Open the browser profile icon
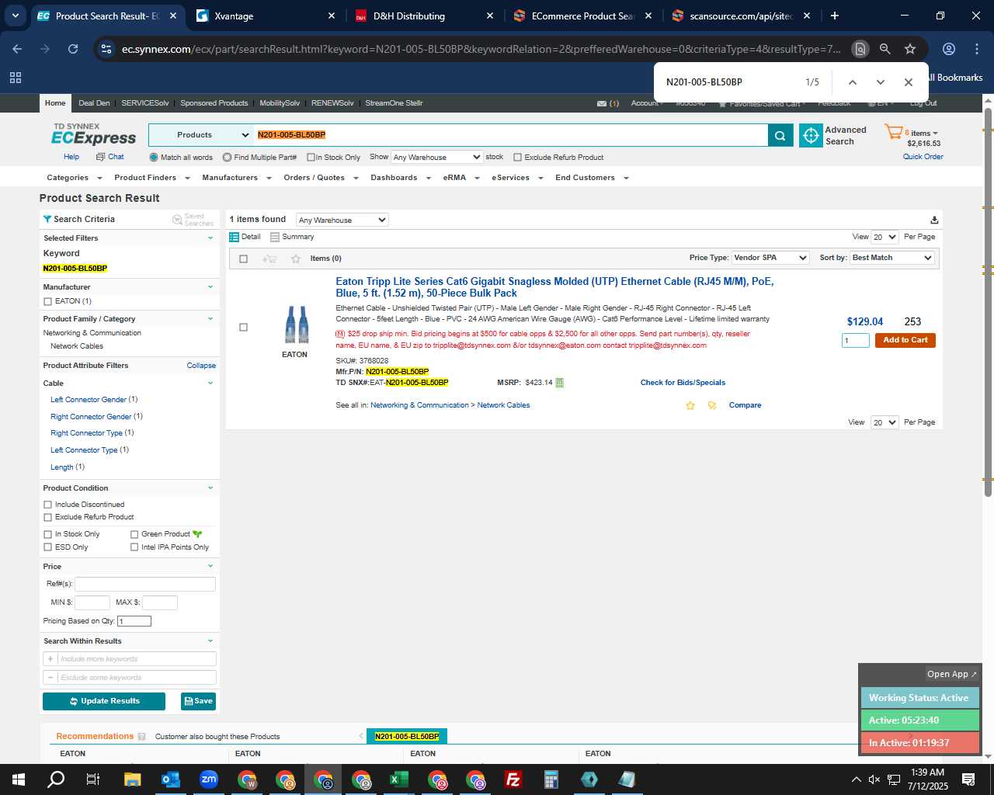This screenshot has height=795, width=994. (948, 49)
